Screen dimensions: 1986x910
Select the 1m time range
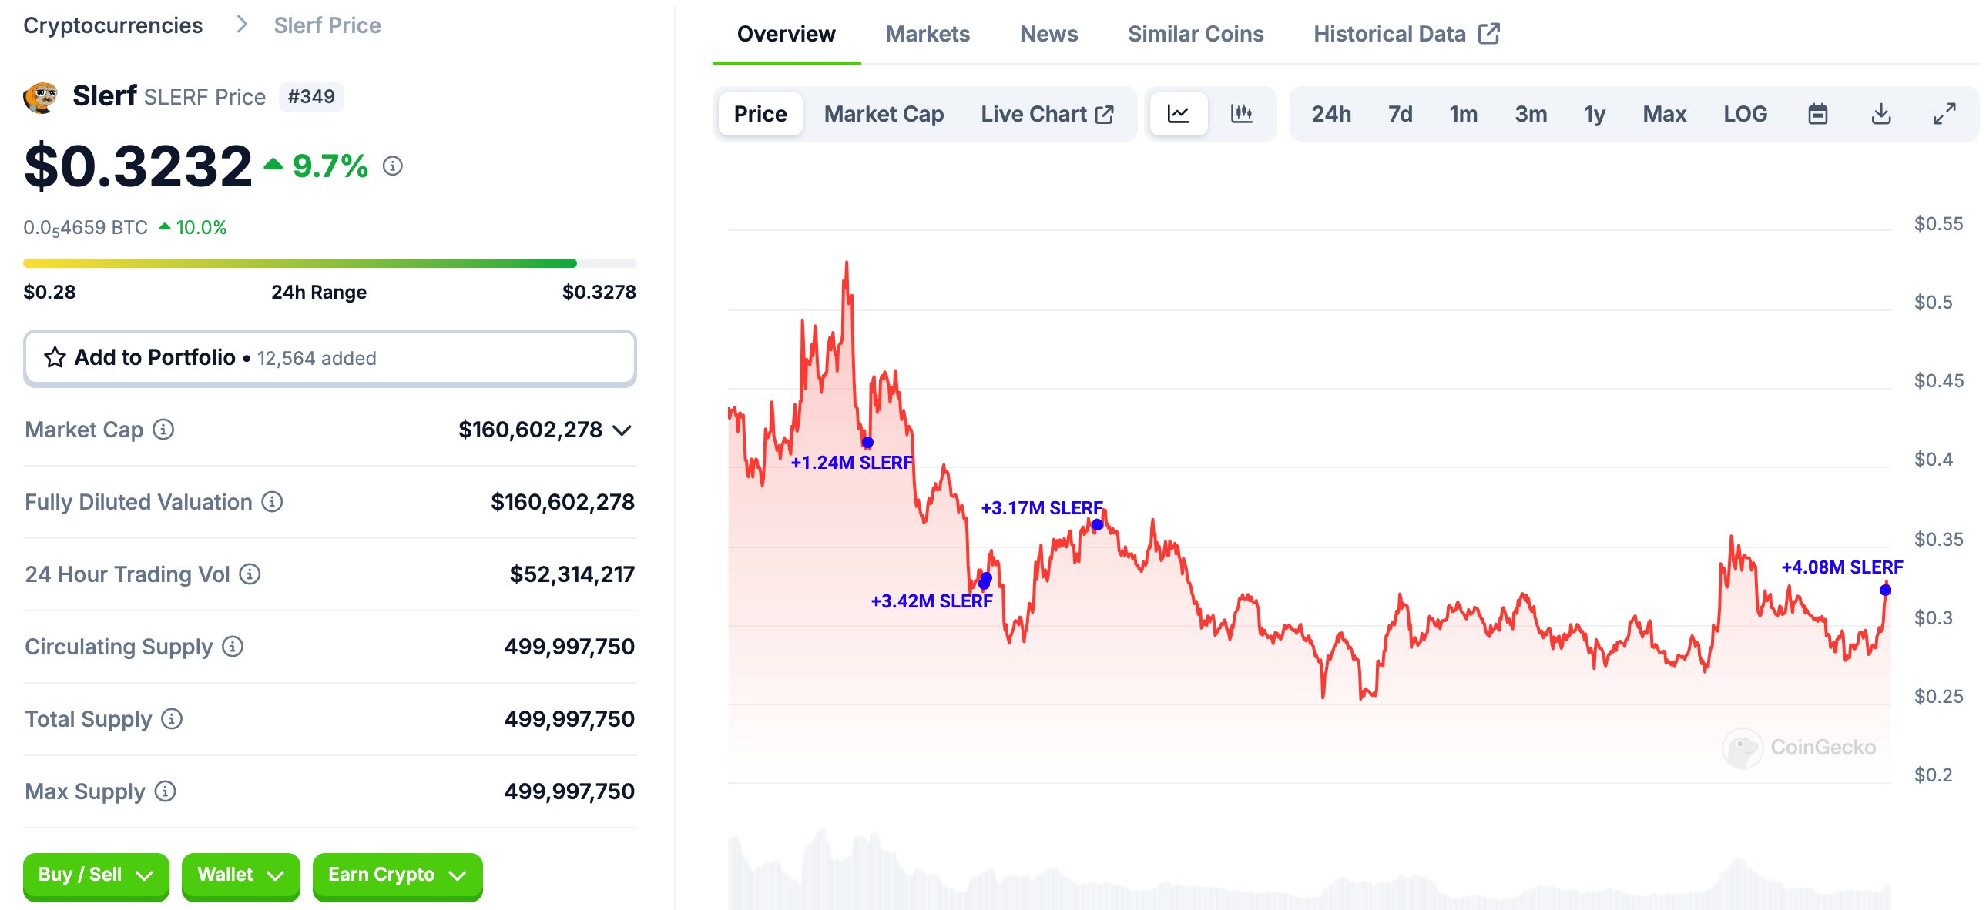pos(1463,114)
